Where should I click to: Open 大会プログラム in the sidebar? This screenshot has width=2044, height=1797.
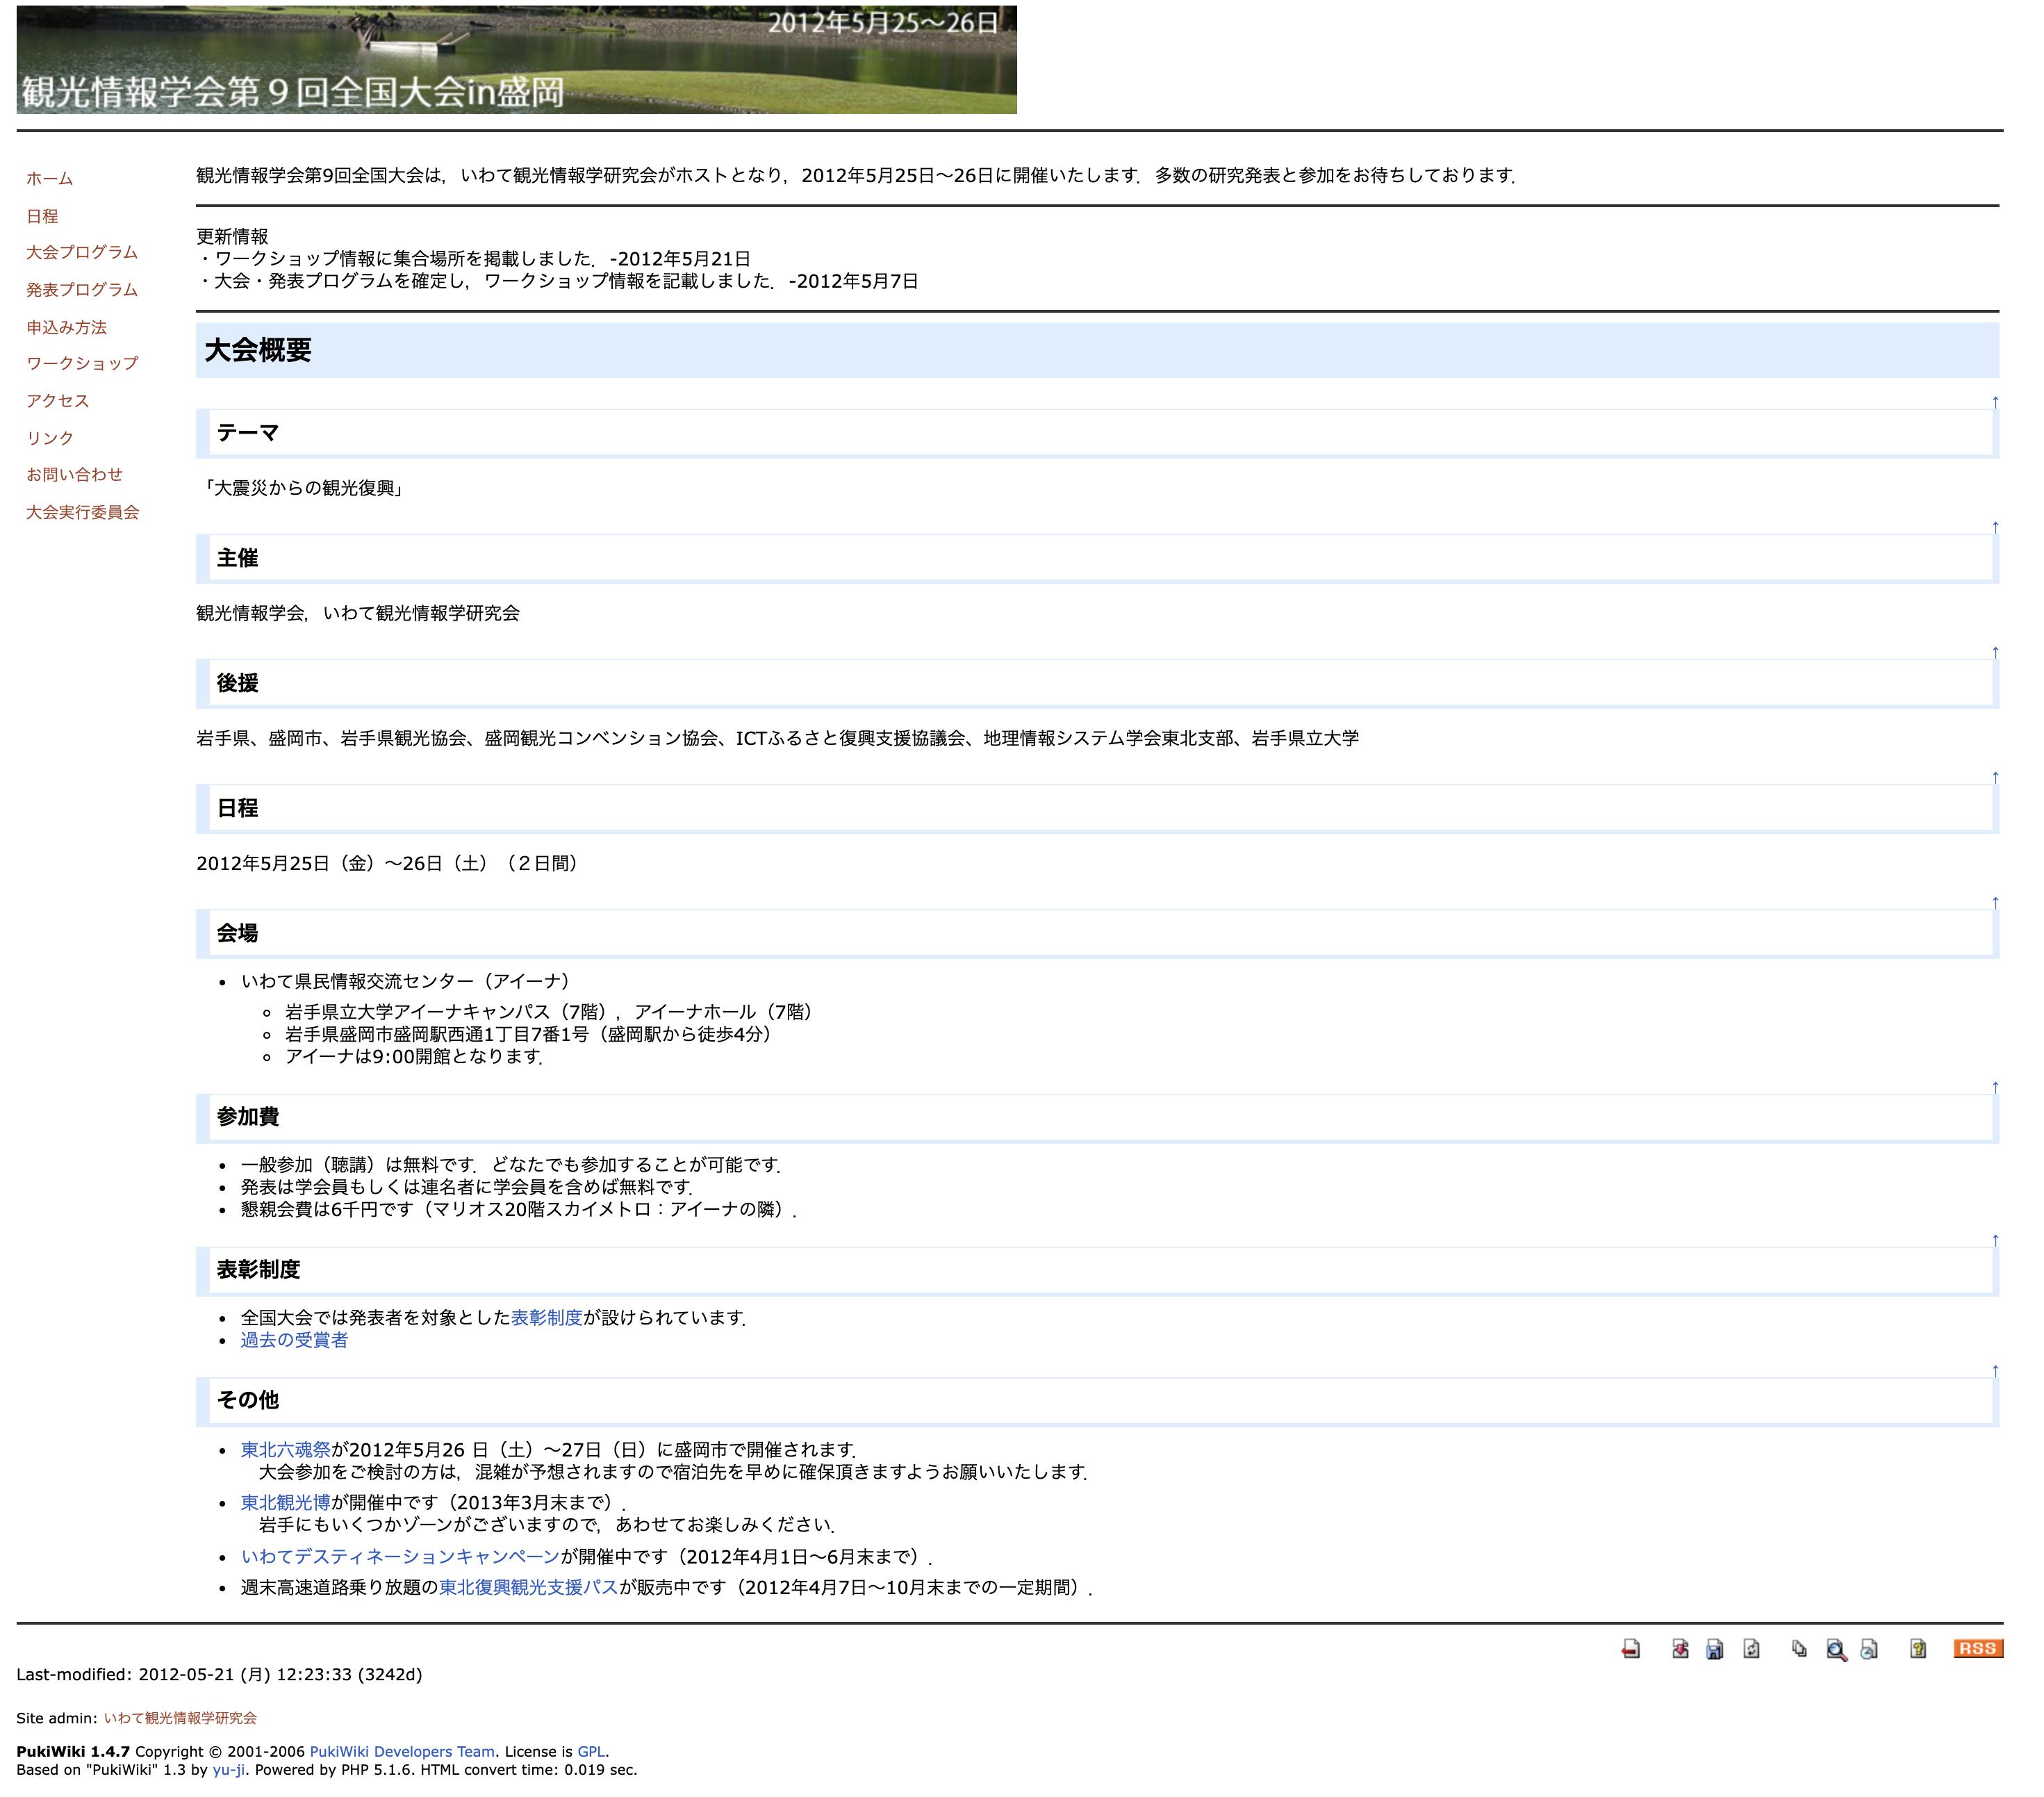[82, 252]
